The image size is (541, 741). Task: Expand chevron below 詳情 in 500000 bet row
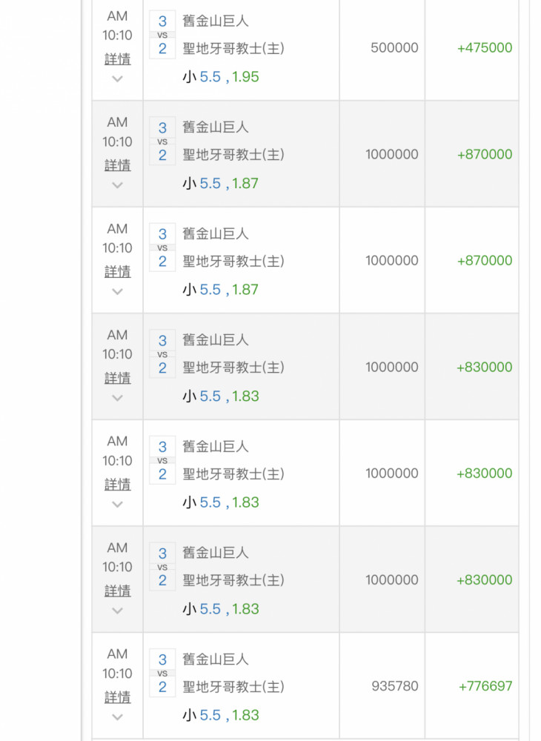pos(117,79)
